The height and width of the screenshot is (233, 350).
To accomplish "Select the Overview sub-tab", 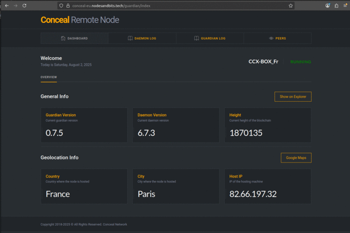I will [49, 77].
